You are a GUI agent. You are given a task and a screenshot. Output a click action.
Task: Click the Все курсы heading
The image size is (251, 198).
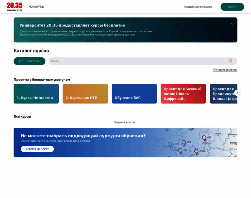coord(22,116)
